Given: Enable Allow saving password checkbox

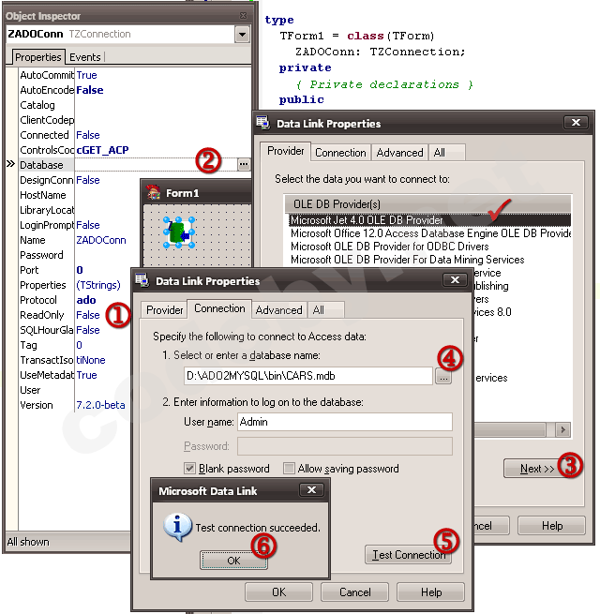Looking at the screenshot, I should (x=289, y=469).
